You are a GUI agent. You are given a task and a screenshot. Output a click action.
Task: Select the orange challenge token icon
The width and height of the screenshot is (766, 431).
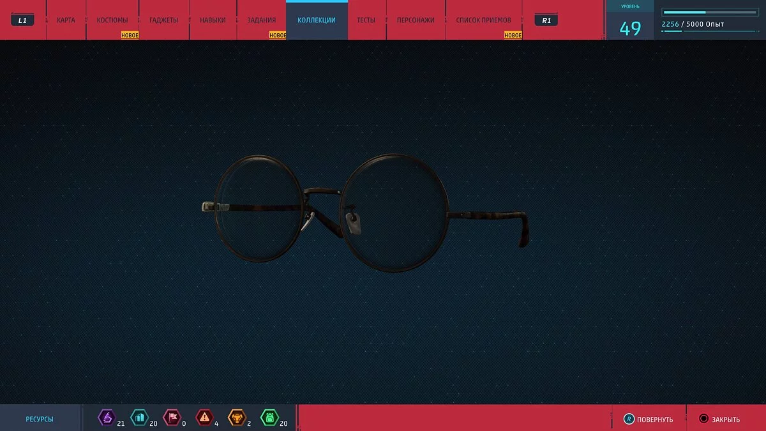coord(236,418)
